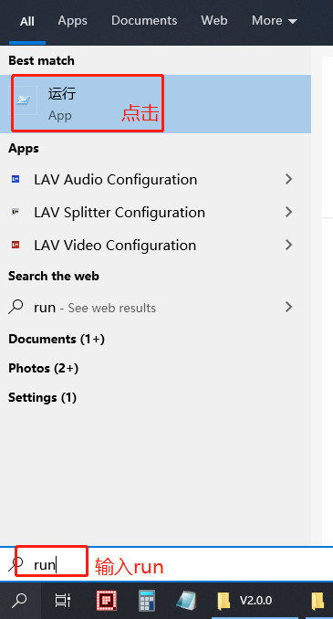Open the 运行 app best match
This screenshot has width=333, height=619.
[155, 104]
